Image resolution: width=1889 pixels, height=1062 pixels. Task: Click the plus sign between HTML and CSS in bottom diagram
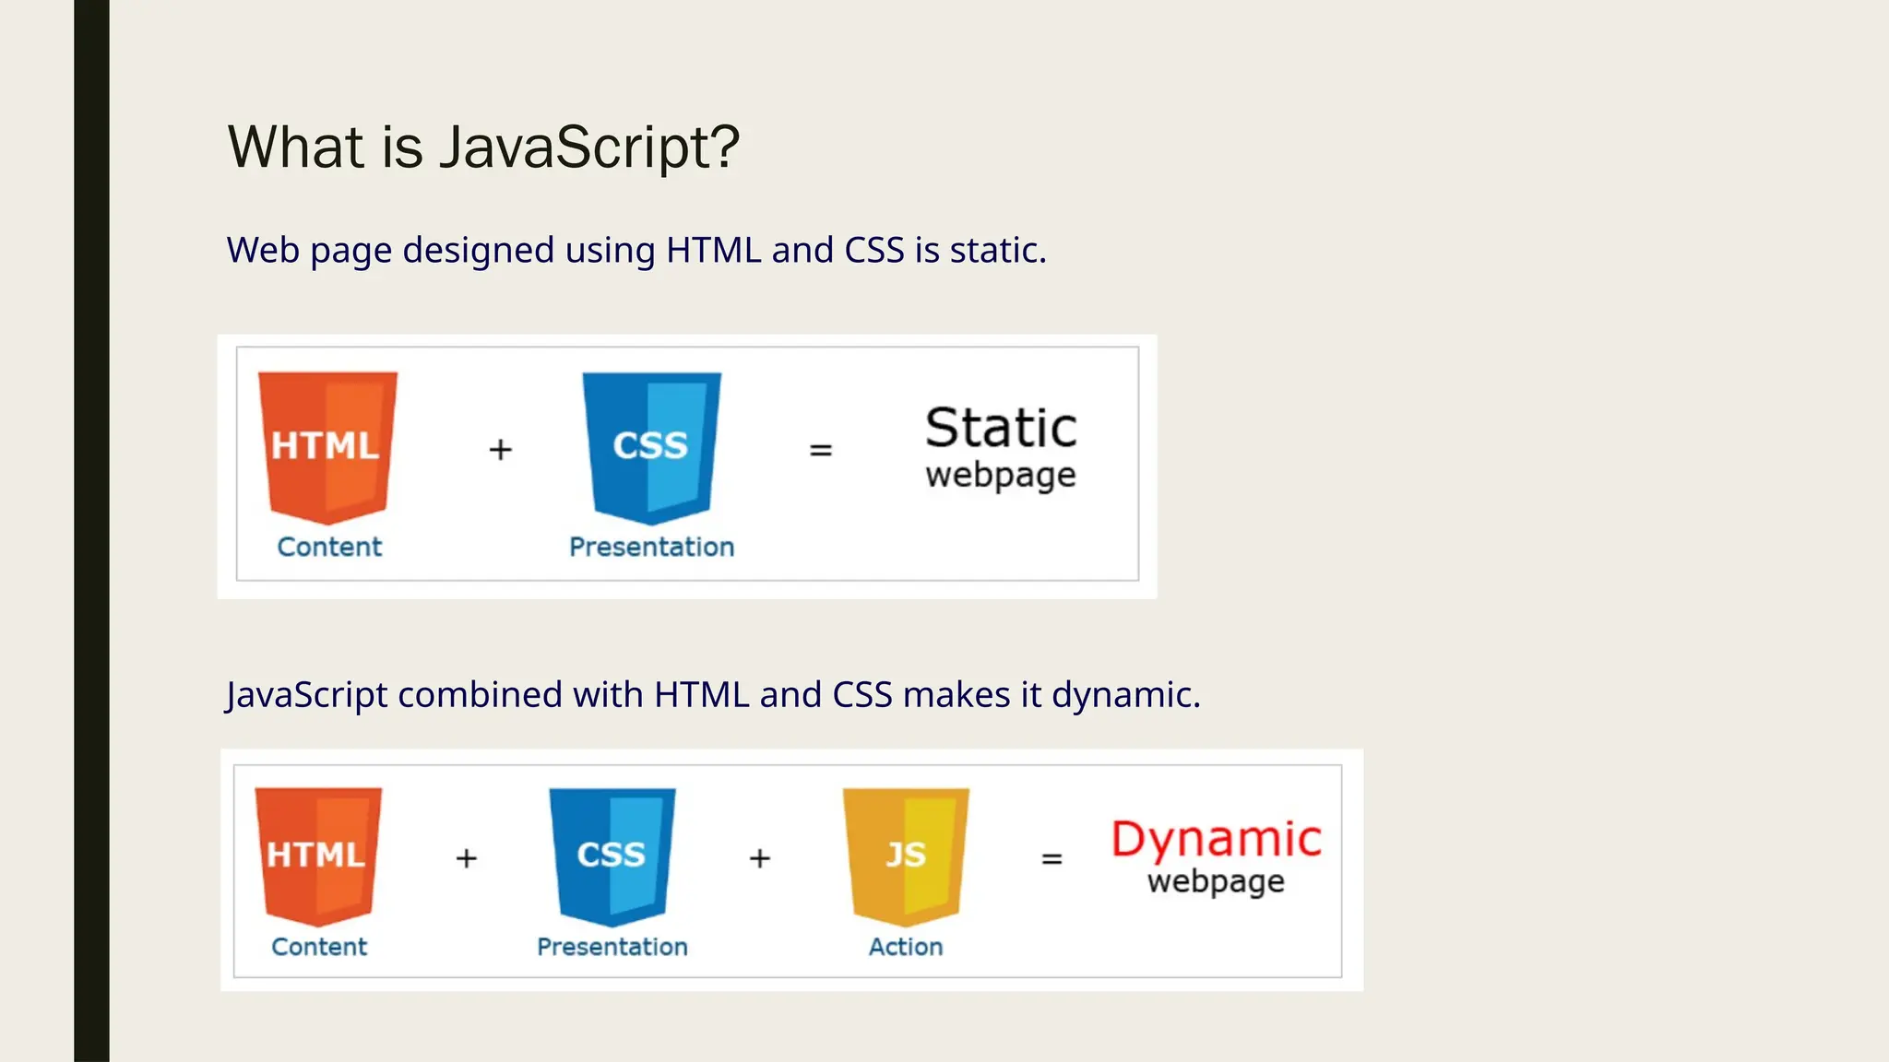[467, 858]
